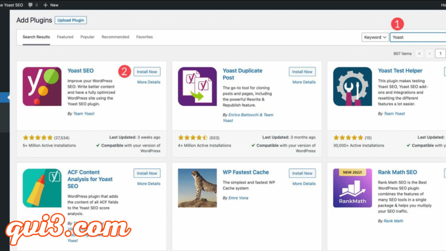Open the WP Fastest Cache cheetah image
Screen dimensions: 446x251
[197, 188]
